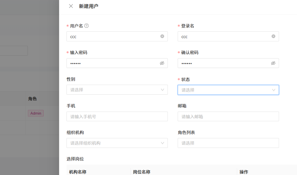This screenshot has height=175, width=297.
Task: Toggle password visibility in 输入密码 field
Action: tap(162, 63)
